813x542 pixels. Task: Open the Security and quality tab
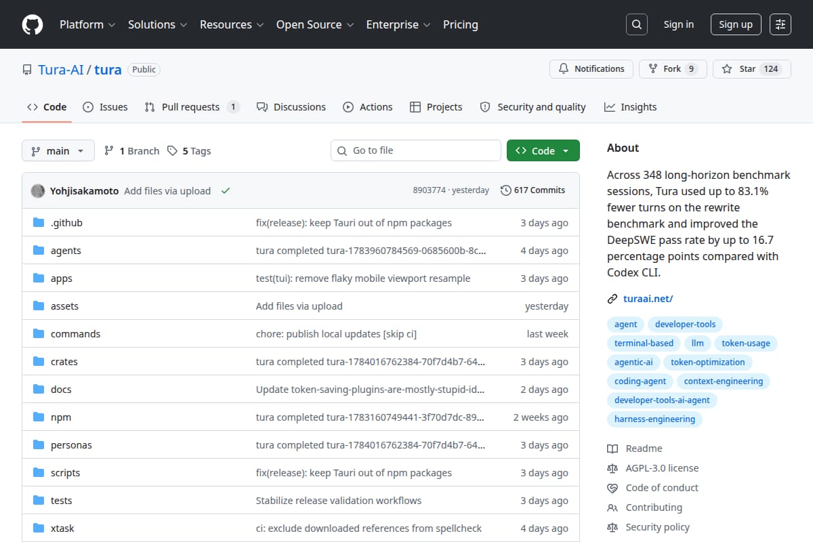pyautogui.click(x=533, y=107)
